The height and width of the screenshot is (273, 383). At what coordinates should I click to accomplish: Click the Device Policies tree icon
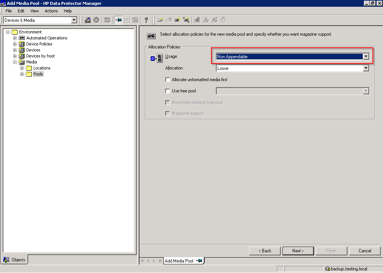pos(22,44)
